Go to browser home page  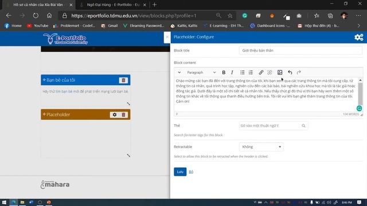click(x=49, y=15)
